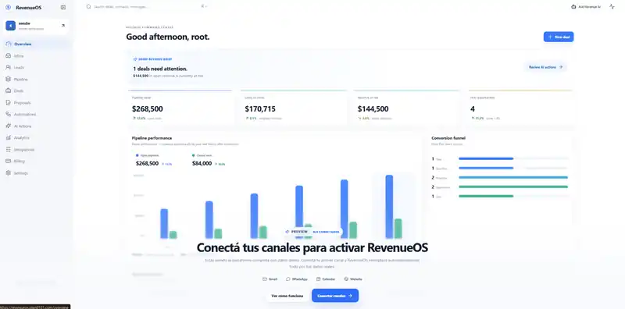Click the $144,500 revenue at risk card
Screen dimensions: 625x309
pyautogui.click(x=406, y=108)
